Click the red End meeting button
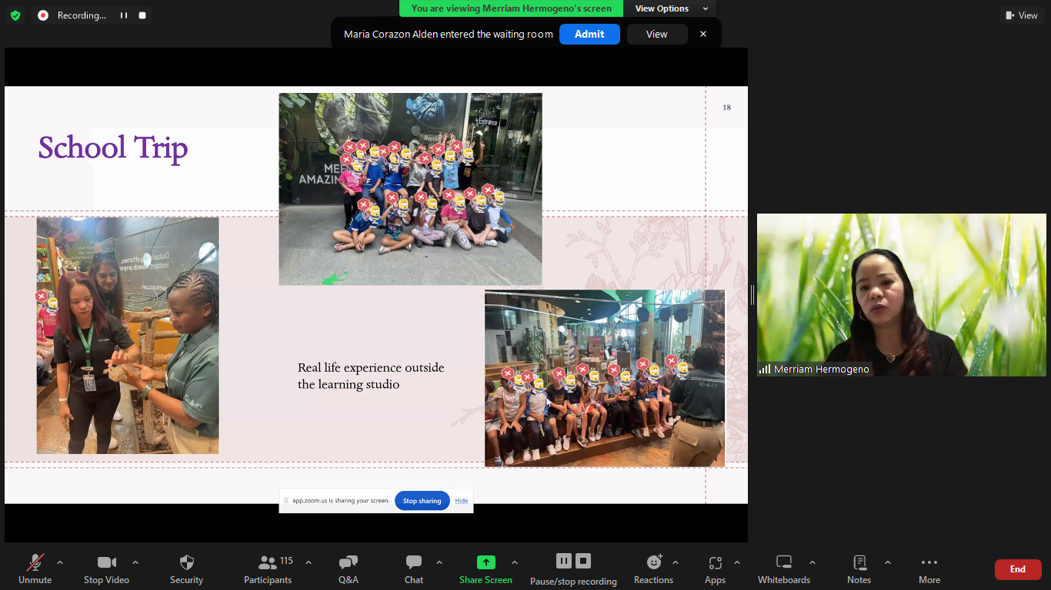The height and width of the screenshot is (590, 1051). point(1017,569)
